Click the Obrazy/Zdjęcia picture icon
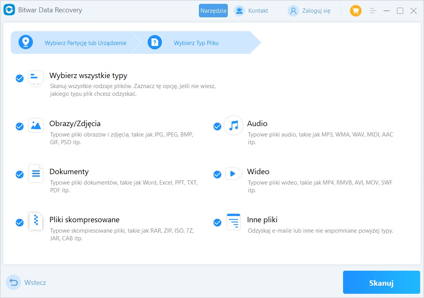Viewport: 424px width, 298px height. click(x=36, y=125)
